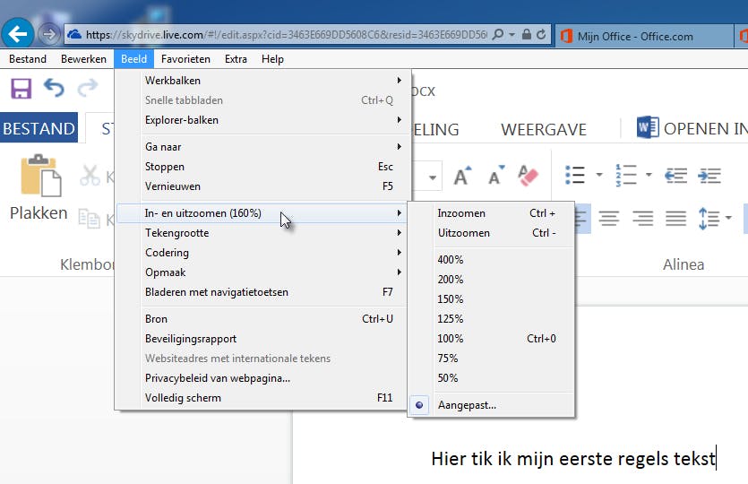Click the search magnifier in address bar
The width and height of the screenshot is (748, 484).
tap(497, 34)
